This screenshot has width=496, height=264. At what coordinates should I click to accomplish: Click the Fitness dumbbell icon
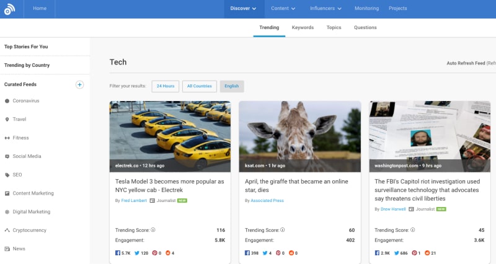pyautogui.click(x=7, y=138)
